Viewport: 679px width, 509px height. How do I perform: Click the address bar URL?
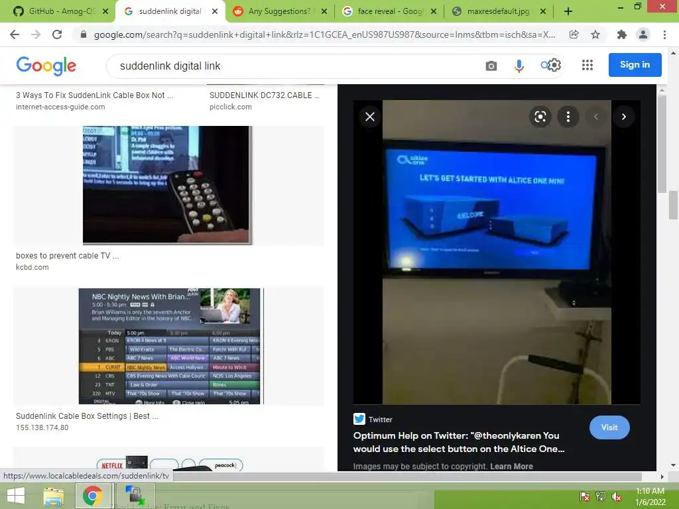(x=324, y=34)
